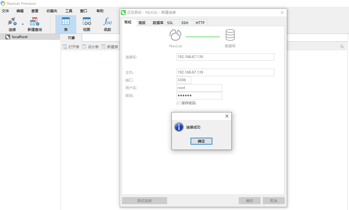Switch to the 数据库 tab
The image size is (349, 210).
[x=158, y=23]
